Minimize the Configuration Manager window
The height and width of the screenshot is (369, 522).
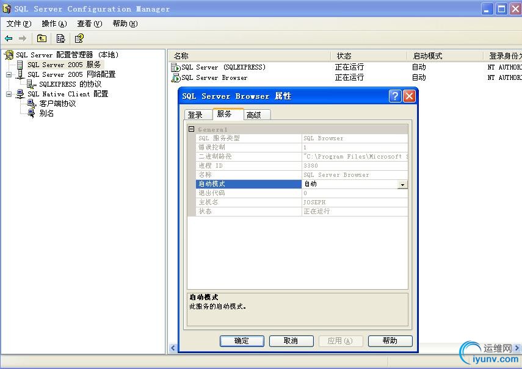pos(487,9)
